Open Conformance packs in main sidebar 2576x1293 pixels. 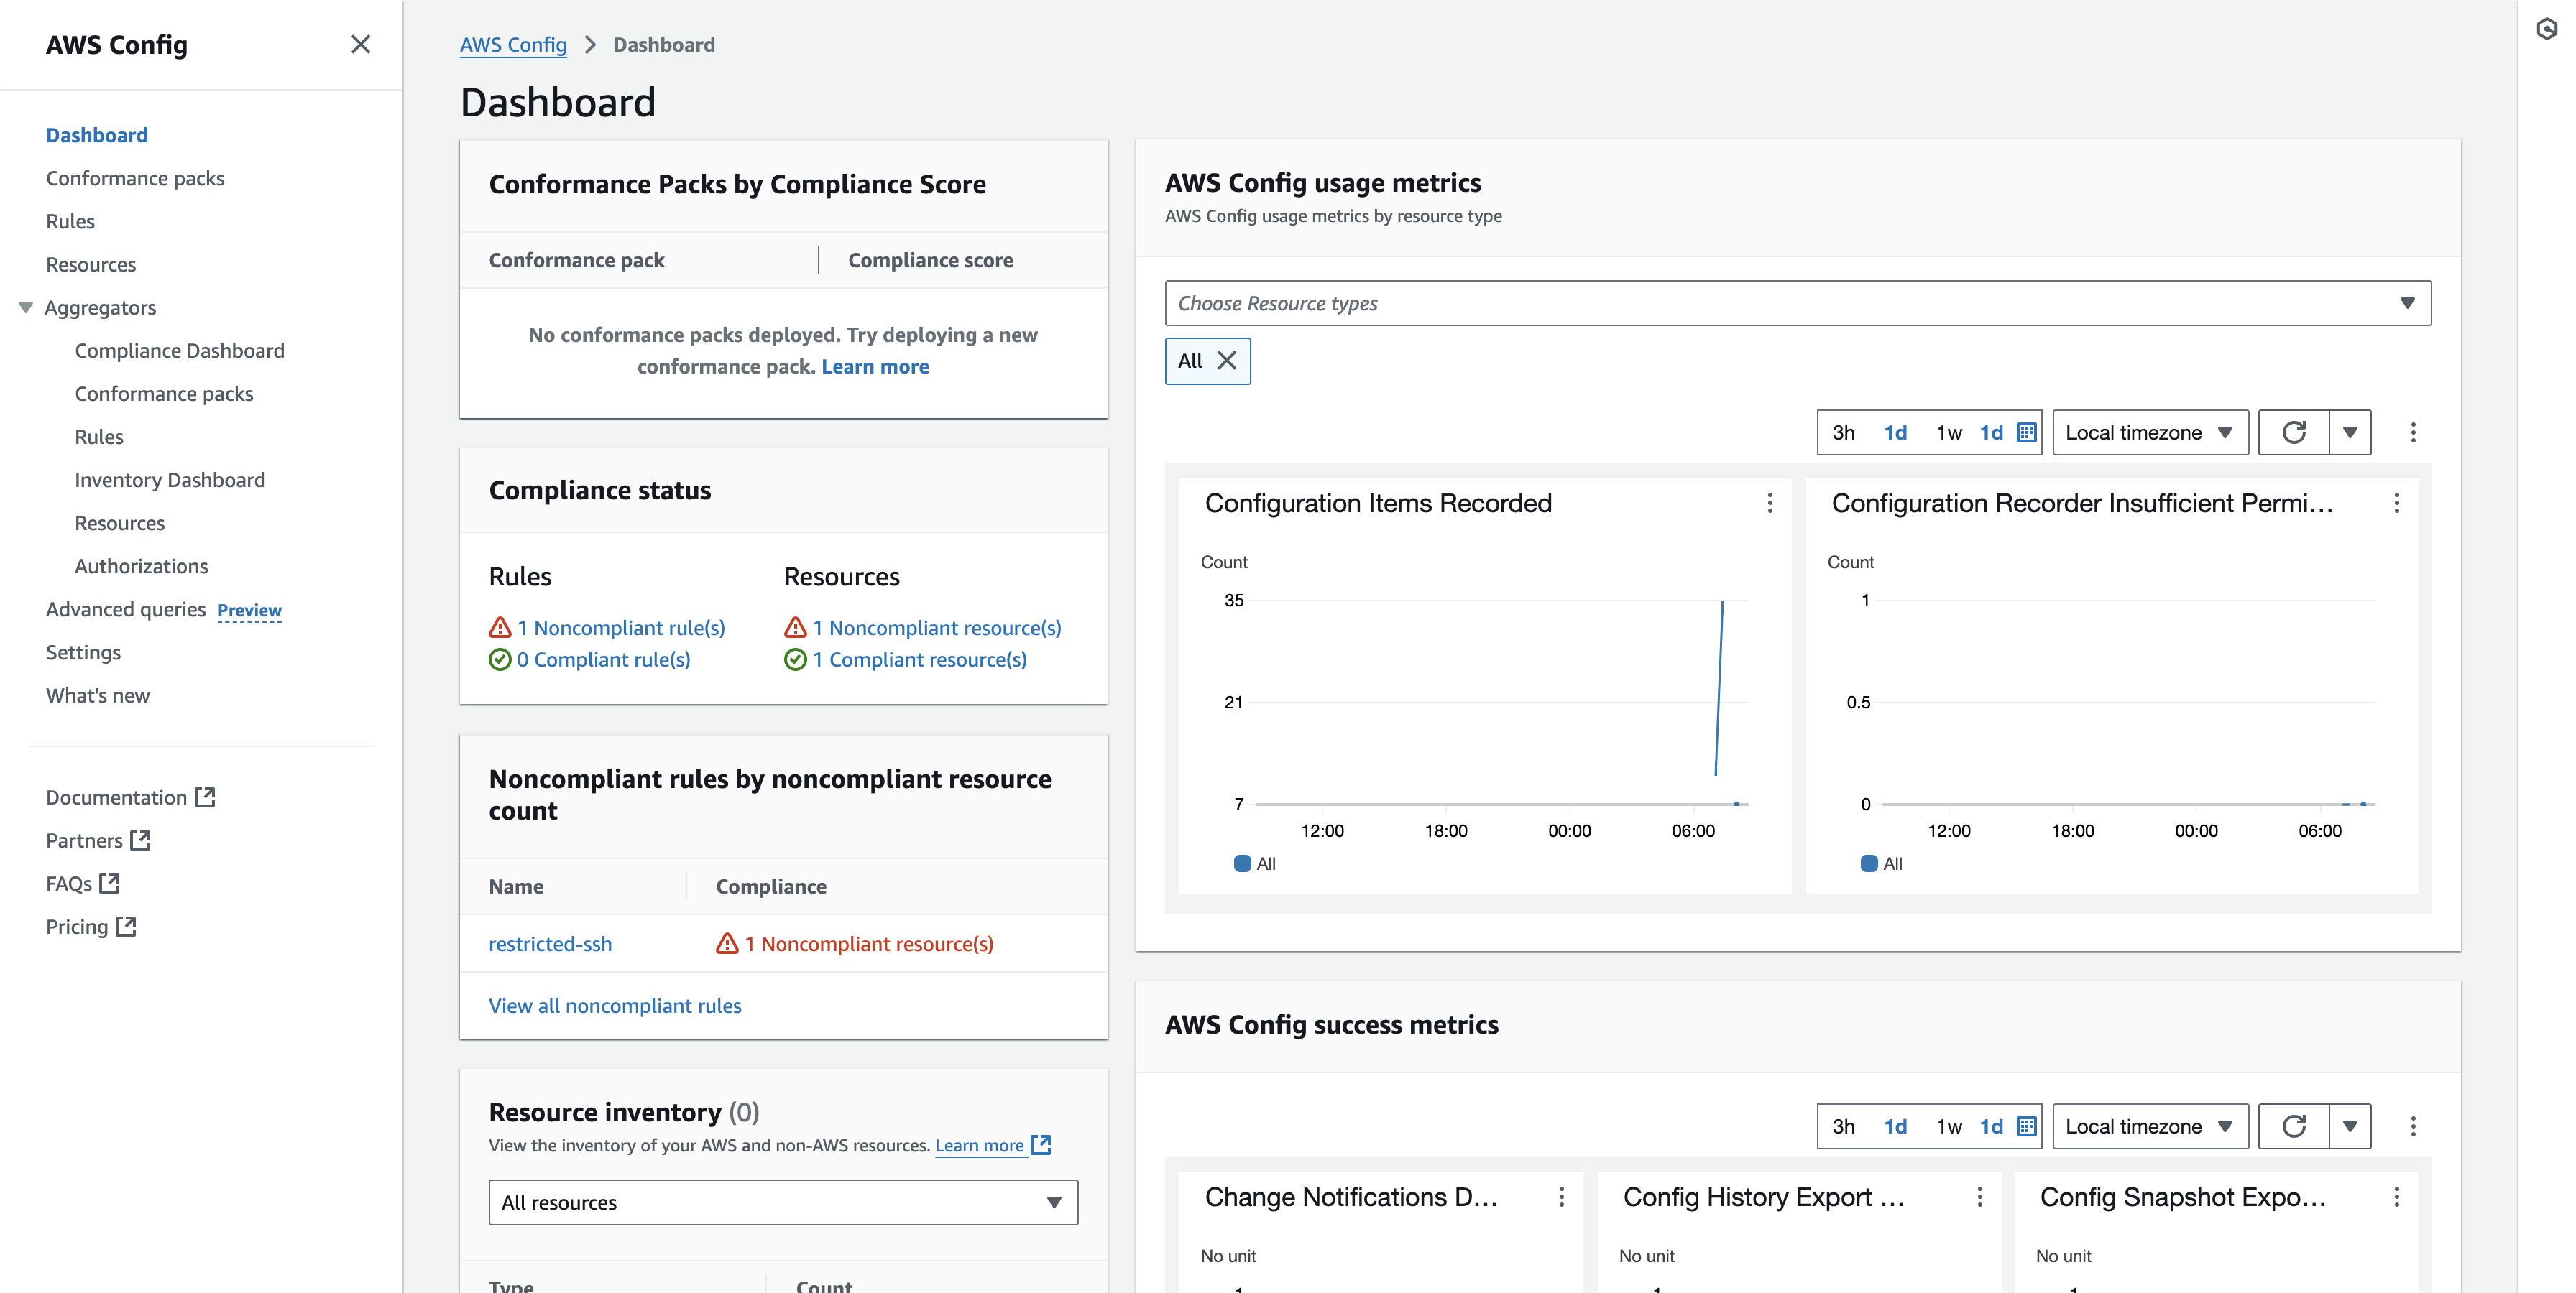(135, 178)
